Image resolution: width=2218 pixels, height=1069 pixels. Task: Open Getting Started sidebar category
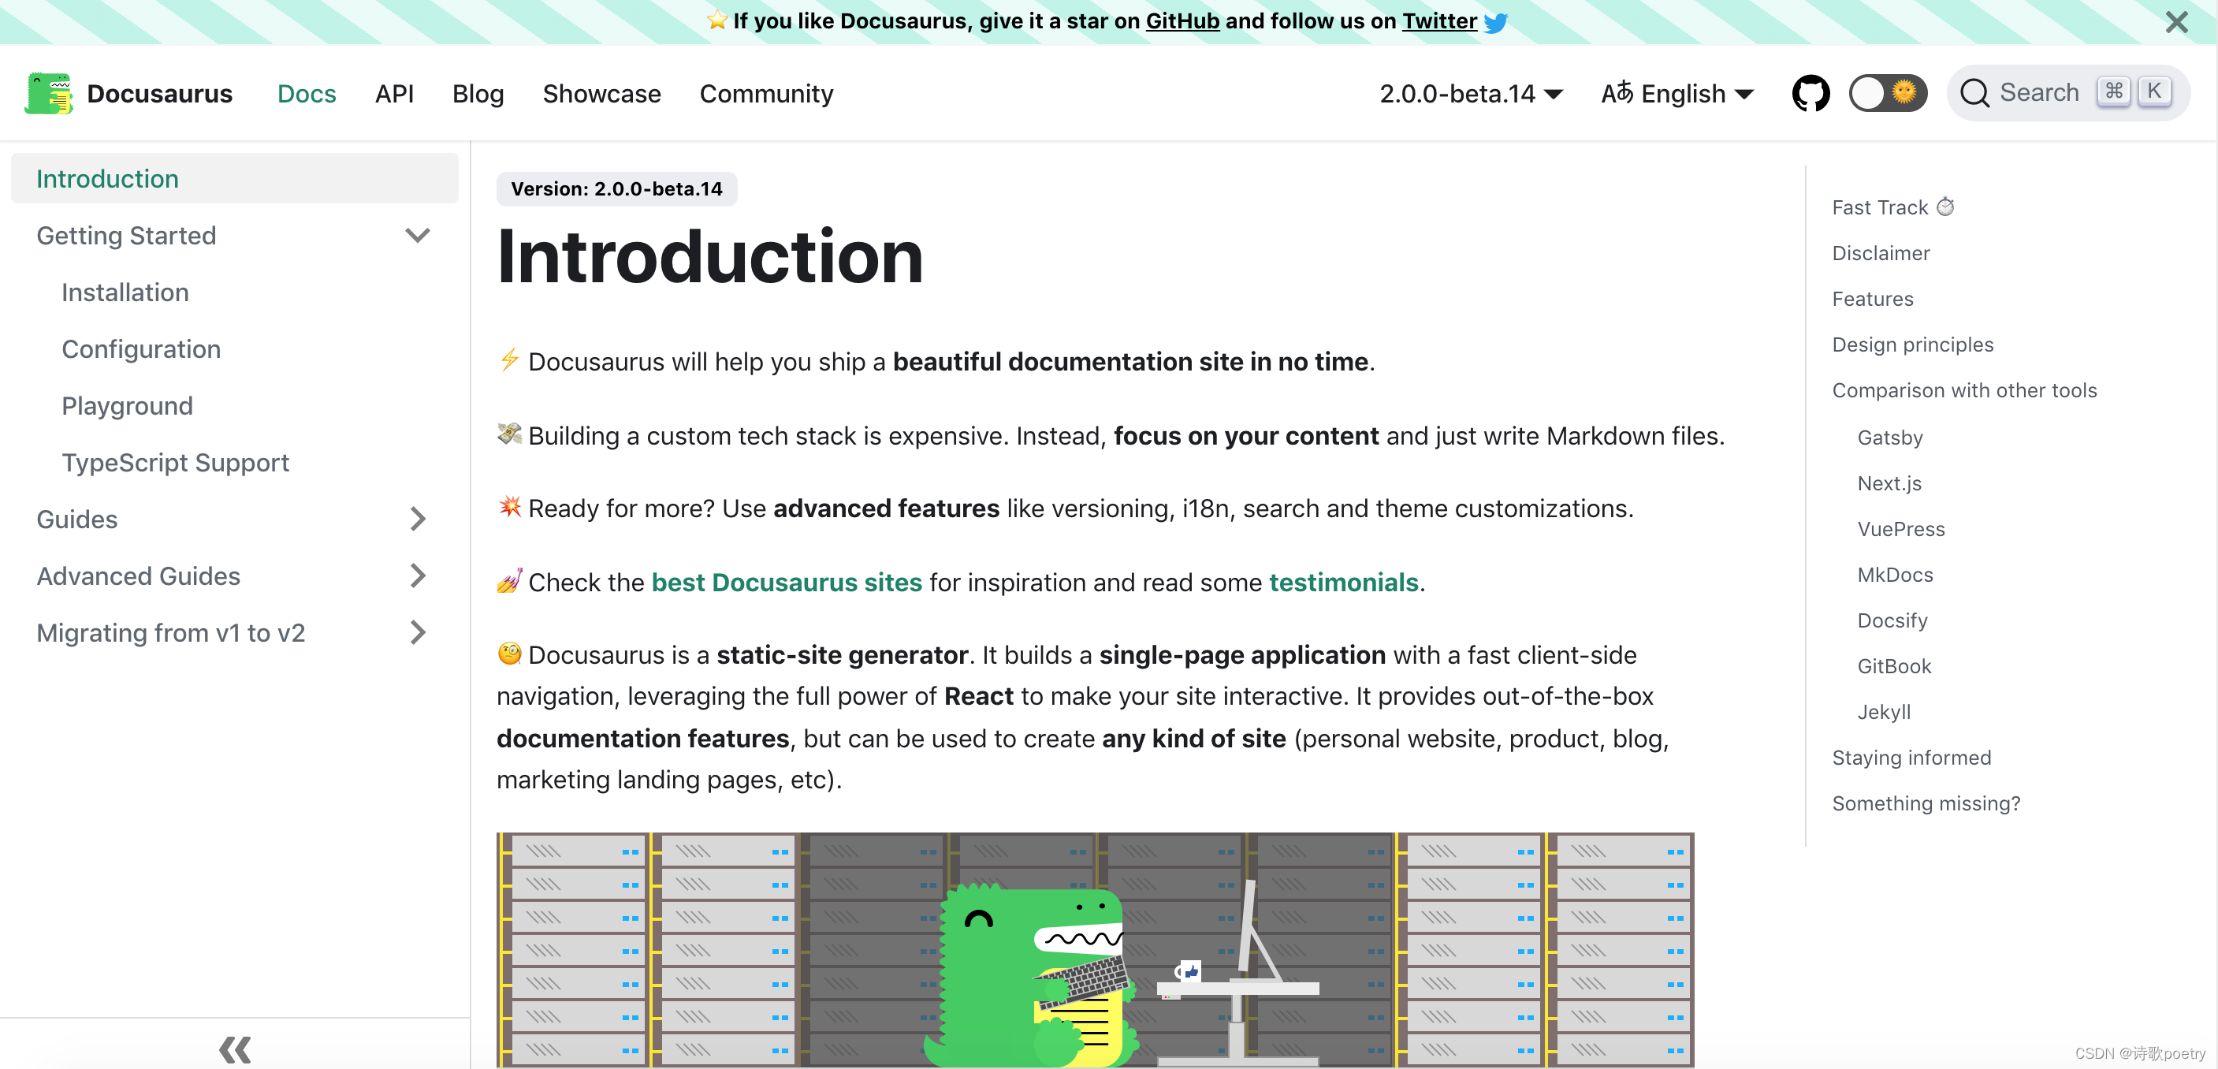(125, 235)
